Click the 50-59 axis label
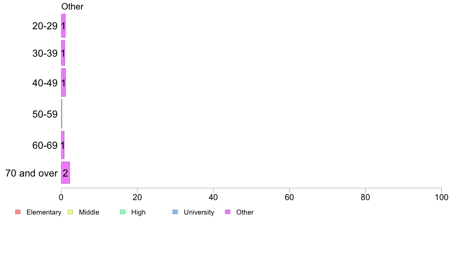The height and width of the screenshot is (280, 452). pyautogui.click(x=45, y=114)
